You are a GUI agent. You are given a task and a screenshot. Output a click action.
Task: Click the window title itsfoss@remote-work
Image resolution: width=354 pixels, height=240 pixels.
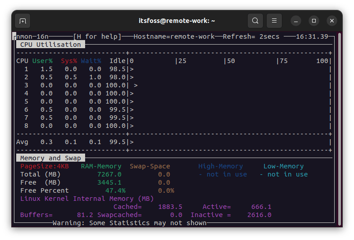coord(177,21)
